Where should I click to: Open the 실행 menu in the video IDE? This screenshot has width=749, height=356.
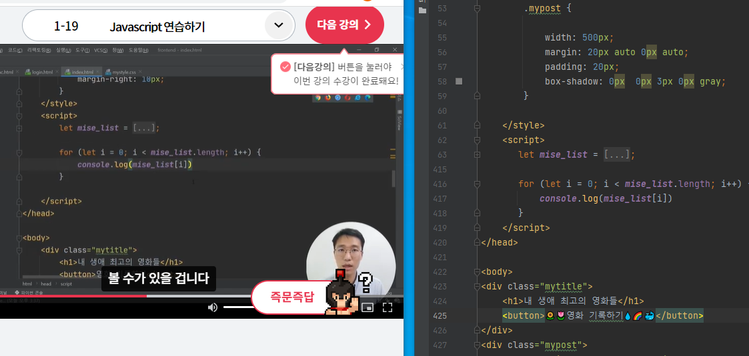click(x=63, y=51)
